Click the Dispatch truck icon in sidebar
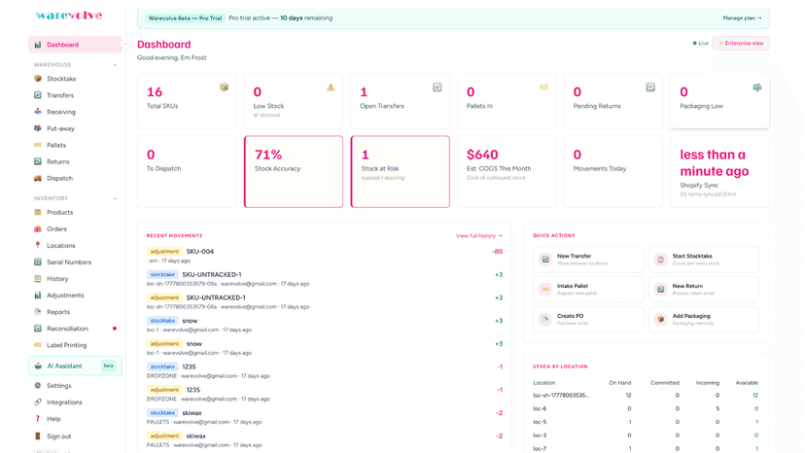 coord(38,178)
